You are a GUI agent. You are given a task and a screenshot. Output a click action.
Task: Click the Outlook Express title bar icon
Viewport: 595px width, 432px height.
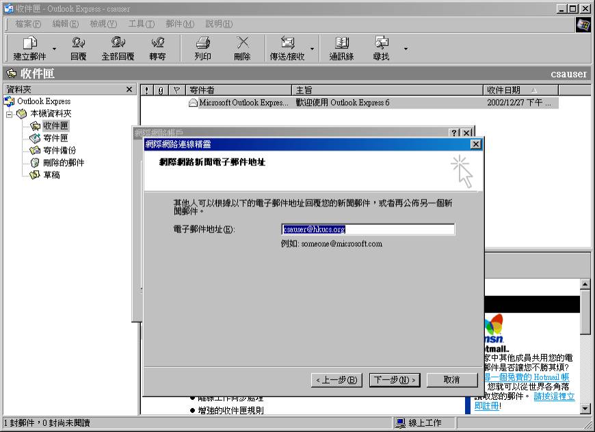click(9, 8)
